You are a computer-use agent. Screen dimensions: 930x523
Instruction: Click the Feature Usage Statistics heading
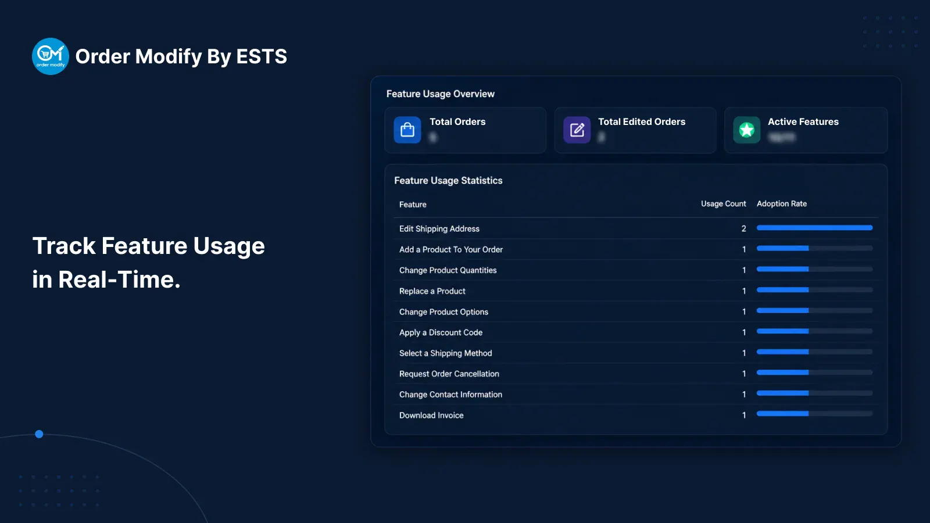coord(448,181)
